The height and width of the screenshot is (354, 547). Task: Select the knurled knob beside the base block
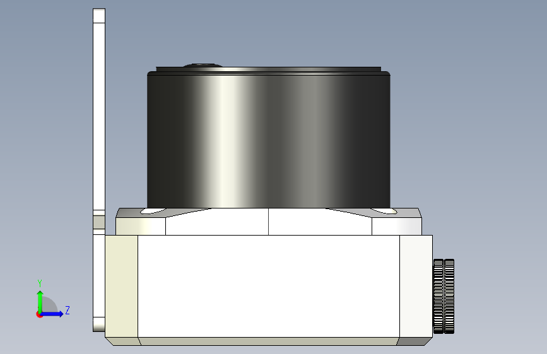[444, 296]
